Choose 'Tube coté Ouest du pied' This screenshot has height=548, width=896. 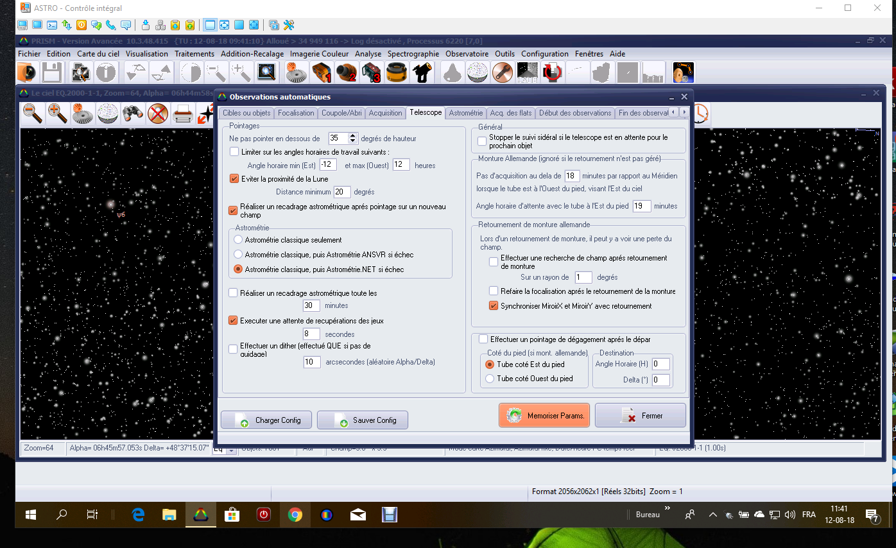[490, 379]
